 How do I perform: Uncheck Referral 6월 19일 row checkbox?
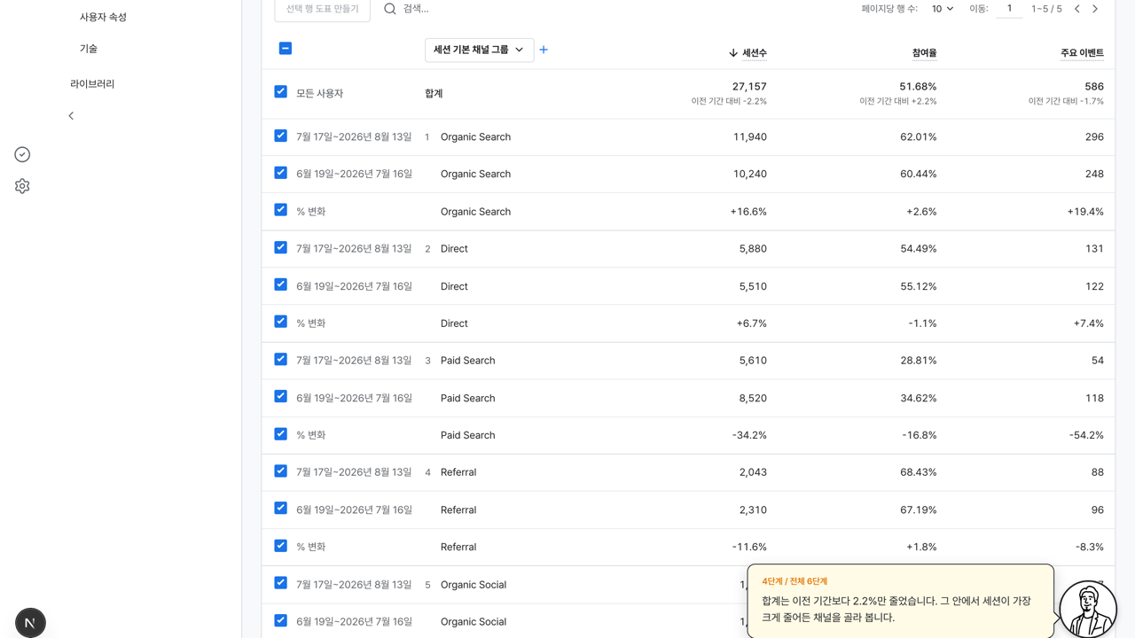pyautogui.click(x=281, y=508)
